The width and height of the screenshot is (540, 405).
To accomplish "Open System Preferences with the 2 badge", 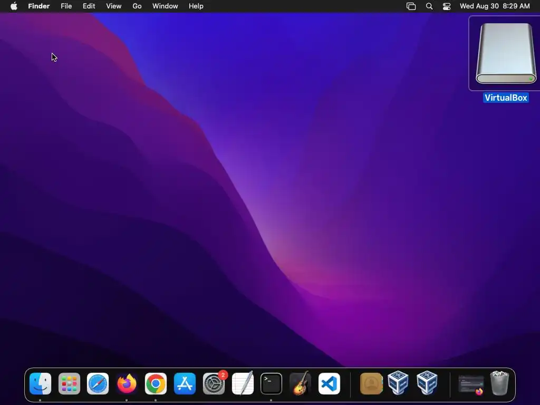I will (214, 384).
